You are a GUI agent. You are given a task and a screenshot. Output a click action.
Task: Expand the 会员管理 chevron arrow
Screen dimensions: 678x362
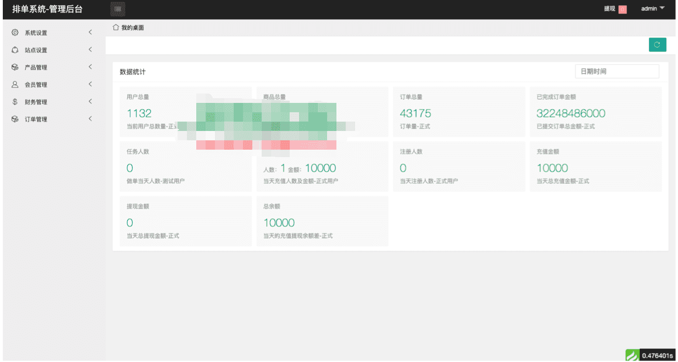click(90, 84)
